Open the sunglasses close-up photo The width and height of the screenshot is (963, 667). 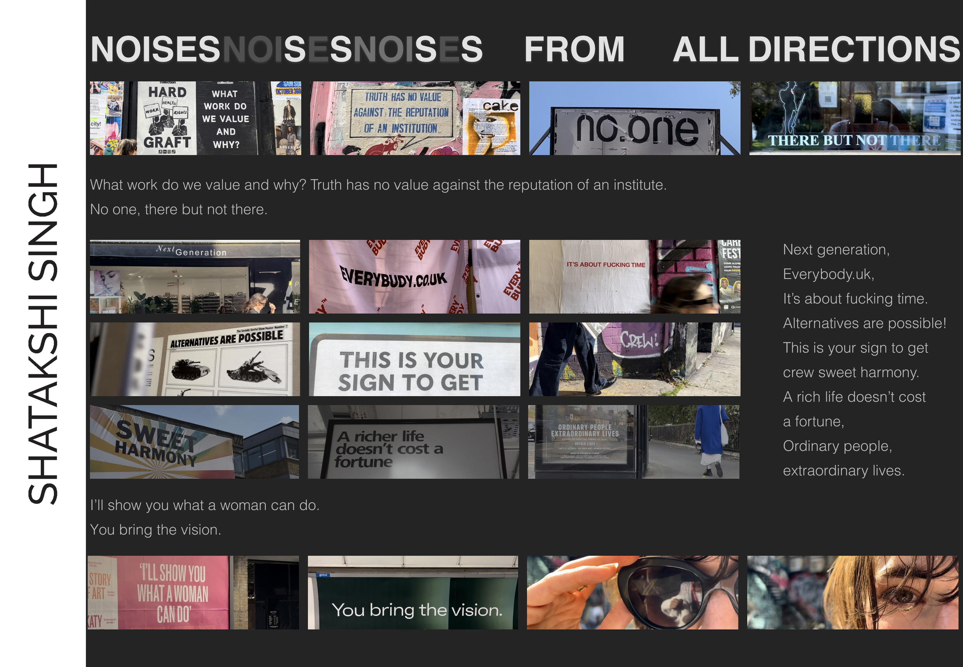tap(632, 592)
